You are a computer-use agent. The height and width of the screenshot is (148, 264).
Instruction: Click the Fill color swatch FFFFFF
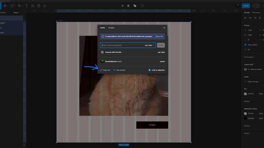[x=245, y=94]
